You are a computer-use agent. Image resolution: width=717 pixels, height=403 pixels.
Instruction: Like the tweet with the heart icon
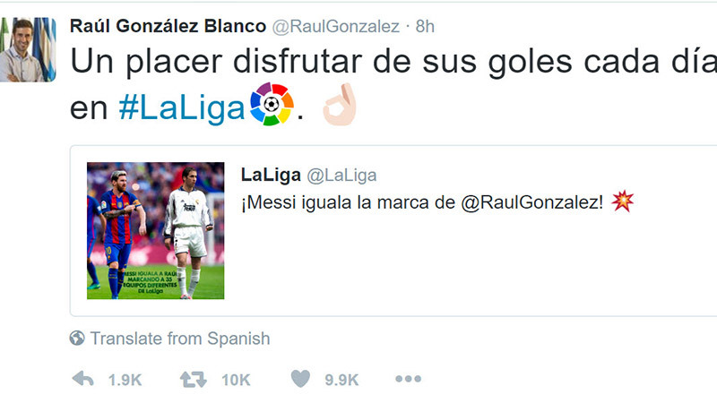pos(300,380)
